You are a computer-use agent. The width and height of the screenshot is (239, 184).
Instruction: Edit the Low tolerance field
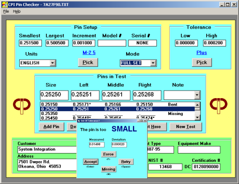[x=187, y=43]
